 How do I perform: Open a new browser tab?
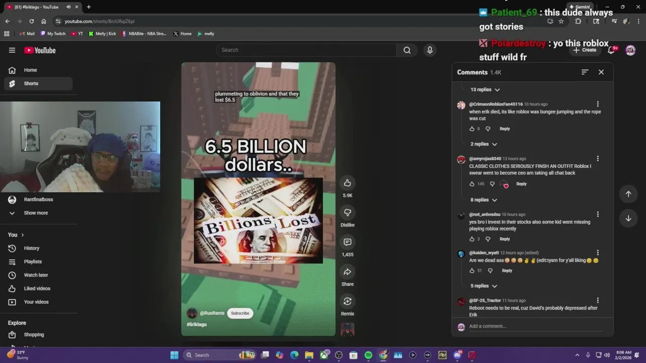click(88, 7)
